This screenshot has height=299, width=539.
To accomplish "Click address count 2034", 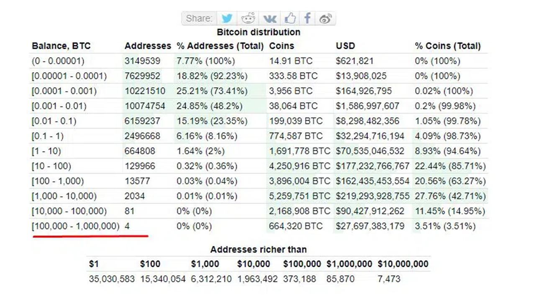I will [135, 196].
